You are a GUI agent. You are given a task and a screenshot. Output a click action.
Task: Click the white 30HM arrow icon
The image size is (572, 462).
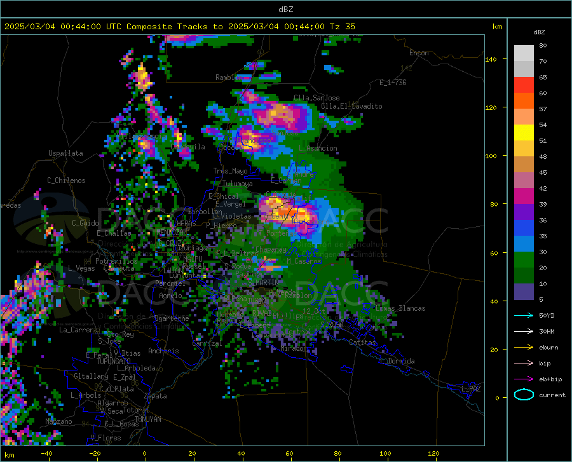[x=524, y=332]
